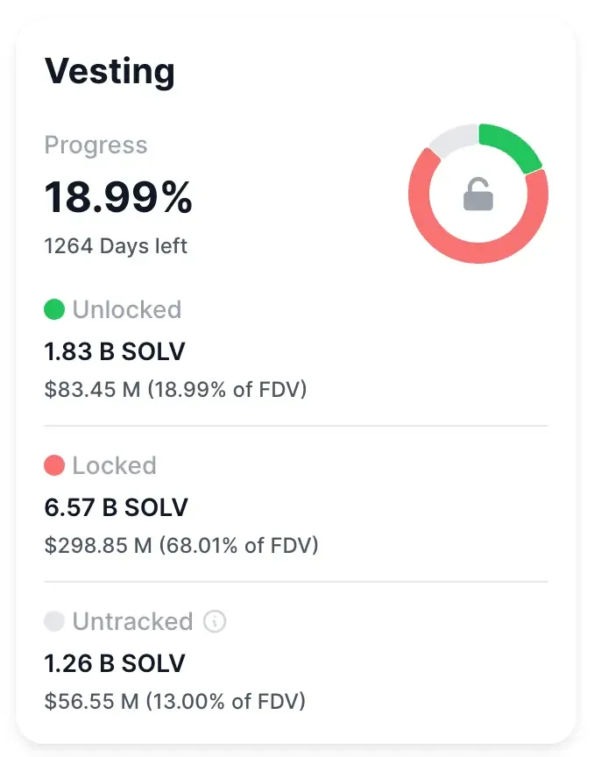Open the Untracked info icon tooltip
The width and height of the screenshot is (594, 757).
213,622
